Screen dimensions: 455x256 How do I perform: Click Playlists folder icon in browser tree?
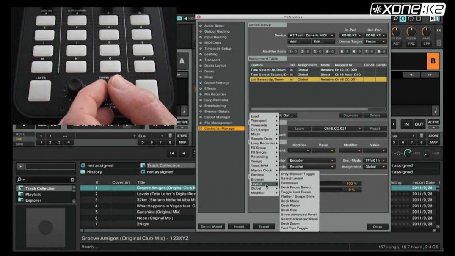click(x=21, y=194)
